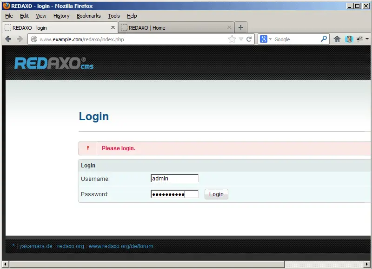Click the site identity globe icon
The image size is (372, 269).
pyautogui.click(x=34, y=39)
